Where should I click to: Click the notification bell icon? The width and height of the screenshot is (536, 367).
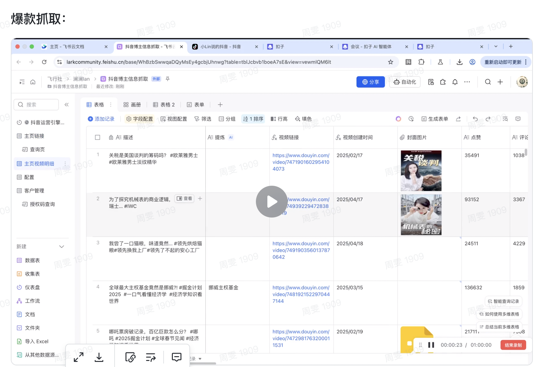tap(455, 82)
